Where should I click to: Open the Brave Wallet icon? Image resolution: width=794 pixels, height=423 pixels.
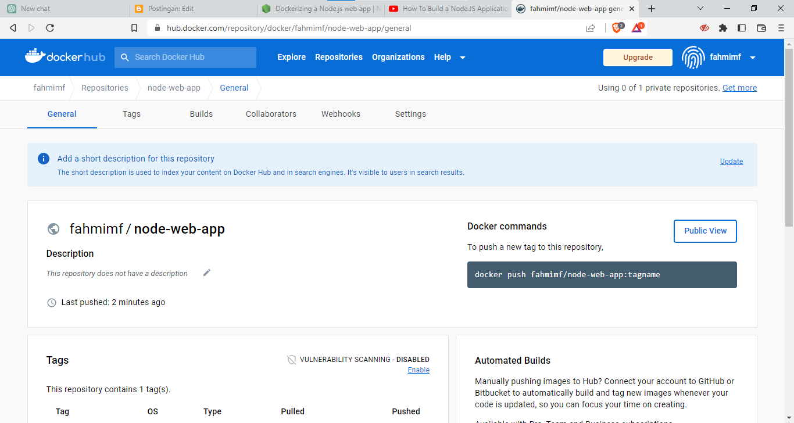click(761, 28)
